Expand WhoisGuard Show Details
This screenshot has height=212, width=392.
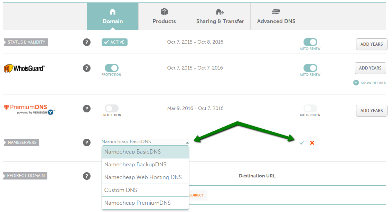tap(370, 83)
